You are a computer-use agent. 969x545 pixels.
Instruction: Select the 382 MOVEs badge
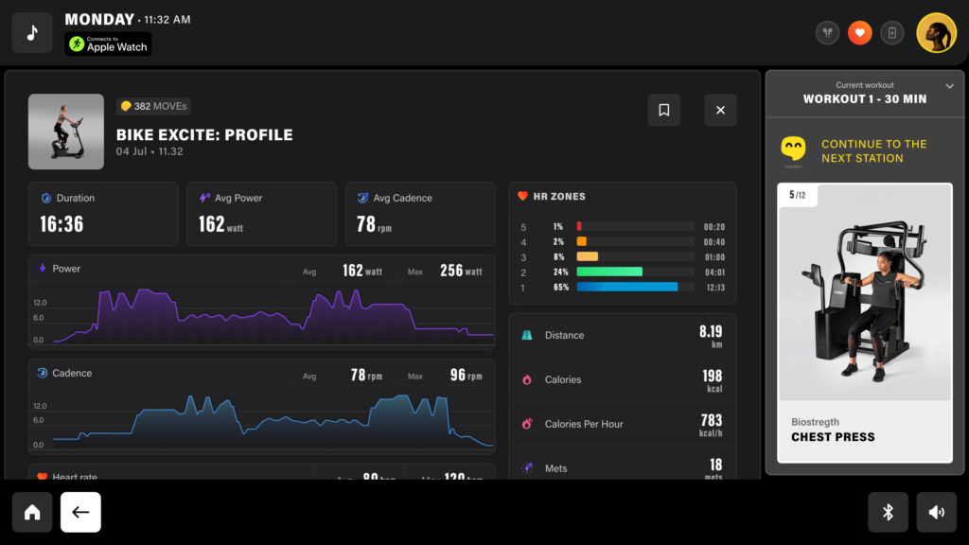click(x=153, y=106)
